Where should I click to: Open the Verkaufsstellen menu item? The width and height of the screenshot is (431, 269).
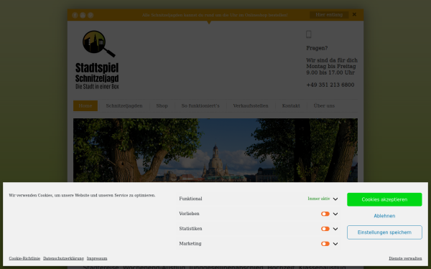pos(251,105)
